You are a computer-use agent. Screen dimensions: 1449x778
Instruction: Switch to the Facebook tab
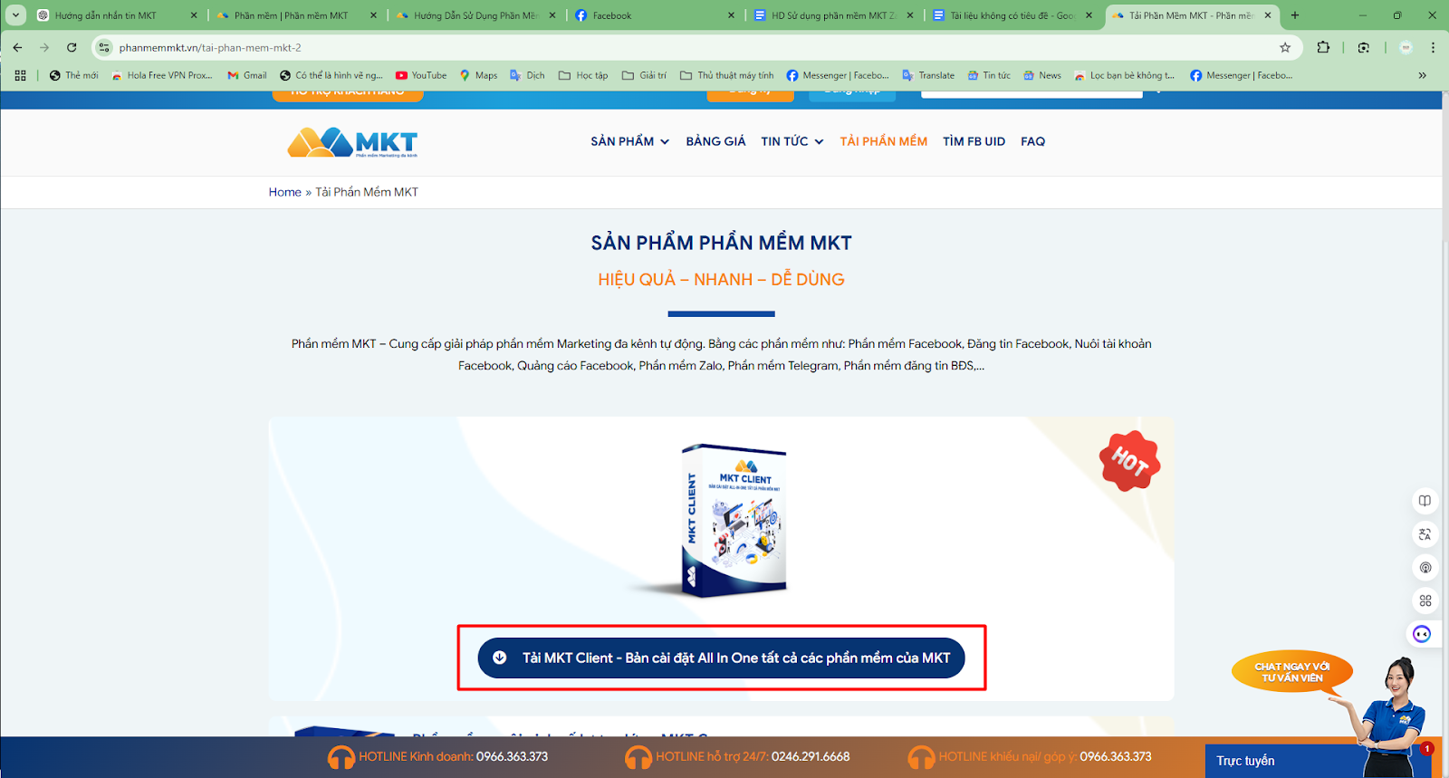[656, 15]
